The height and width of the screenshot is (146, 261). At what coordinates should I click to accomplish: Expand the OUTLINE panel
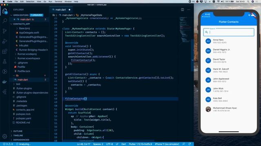18,131
